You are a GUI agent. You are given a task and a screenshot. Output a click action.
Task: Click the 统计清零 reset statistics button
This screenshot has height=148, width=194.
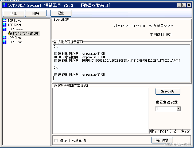(x=162, y=140)
